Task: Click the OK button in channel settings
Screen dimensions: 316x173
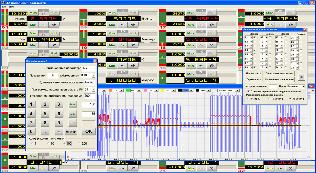Action: pyautogui.click(x=89, y=131)
